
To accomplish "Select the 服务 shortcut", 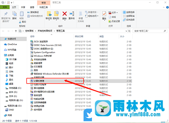I will pyautogui.click(x=36, y=70).
